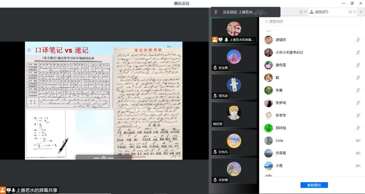Open the hamburger menu at panel top right
Image resolution: width=365 pixels, height=194 pixels.
tap(361, 12)
